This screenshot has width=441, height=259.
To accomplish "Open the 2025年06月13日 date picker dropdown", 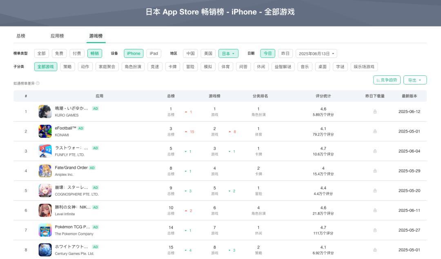I will [316, 53].
